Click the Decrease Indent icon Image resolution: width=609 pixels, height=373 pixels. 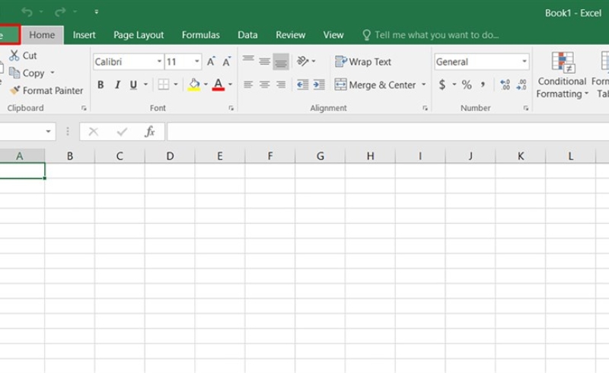[302, 84]
